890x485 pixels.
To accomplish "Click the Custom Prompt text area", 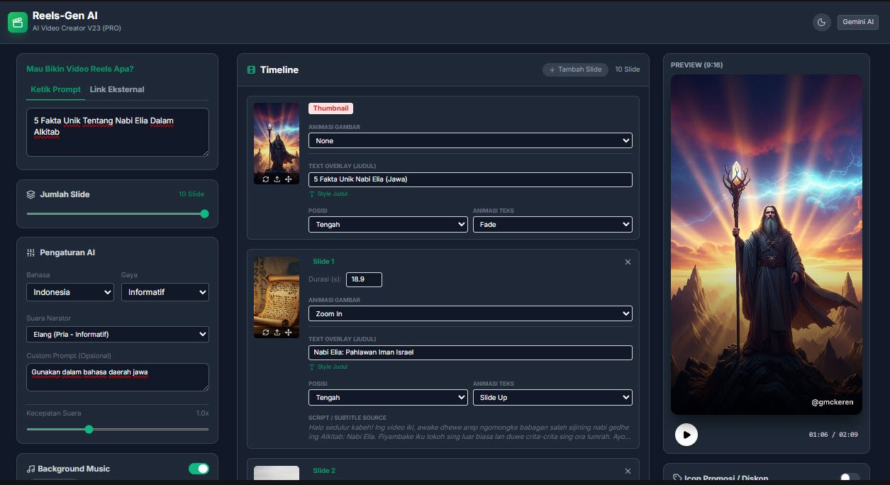I will [x=118, y=377].
